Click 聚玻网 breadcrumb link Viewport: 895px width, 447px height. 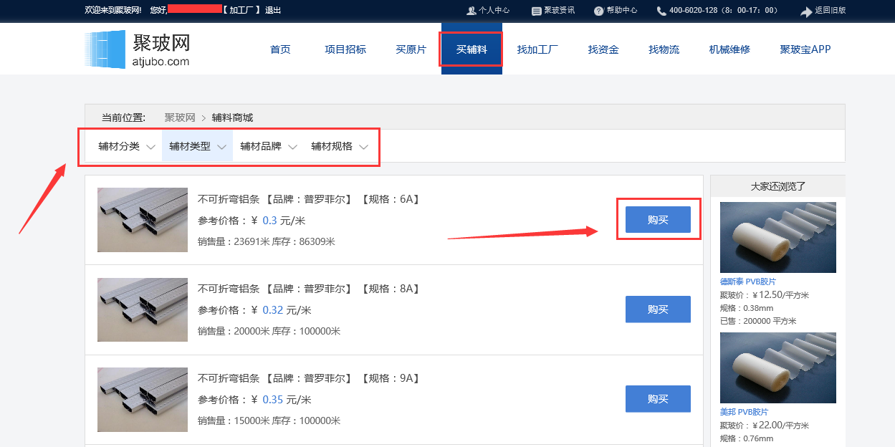click(180, 117)
